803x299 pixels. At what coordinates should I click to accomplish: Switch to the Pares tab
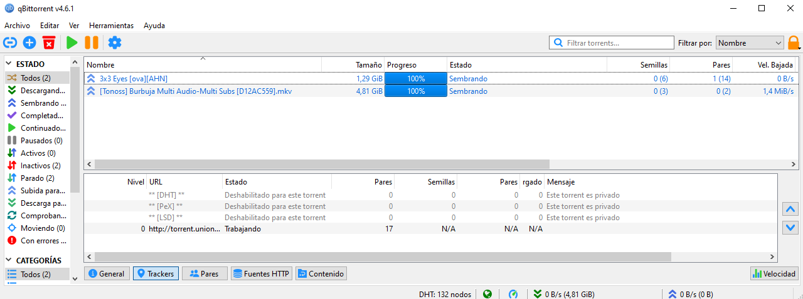point(205,274)
